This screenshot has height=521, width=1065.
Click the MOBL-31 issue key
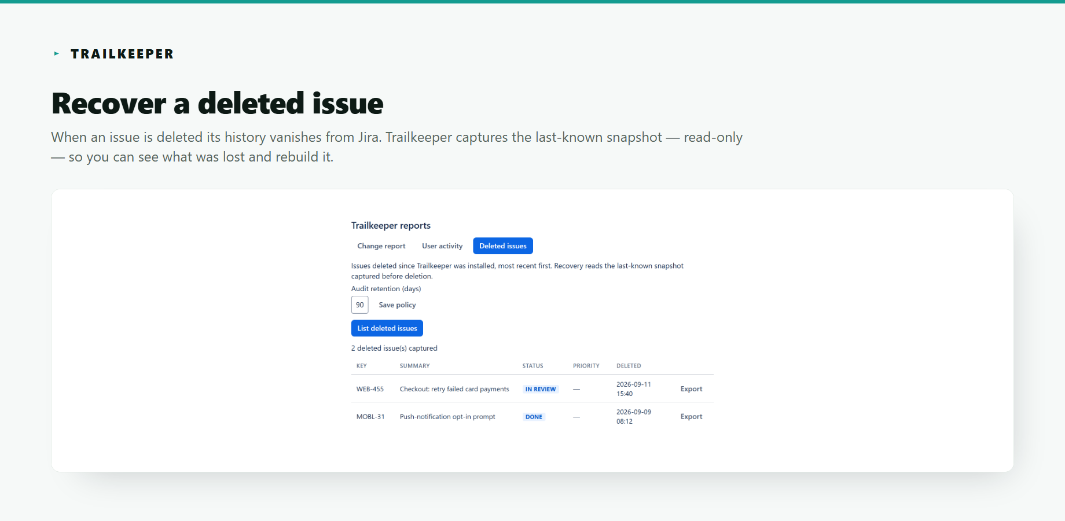point(370,417)
